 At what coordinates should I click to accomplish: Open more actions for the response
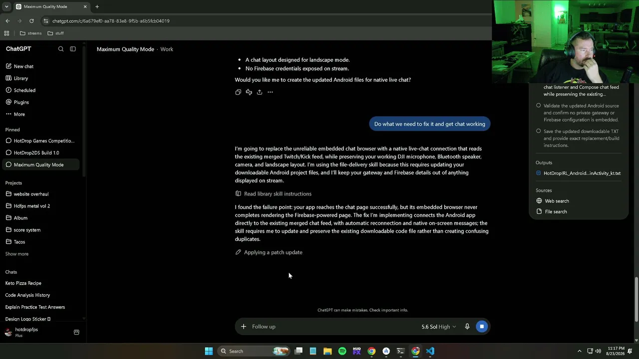270,92
